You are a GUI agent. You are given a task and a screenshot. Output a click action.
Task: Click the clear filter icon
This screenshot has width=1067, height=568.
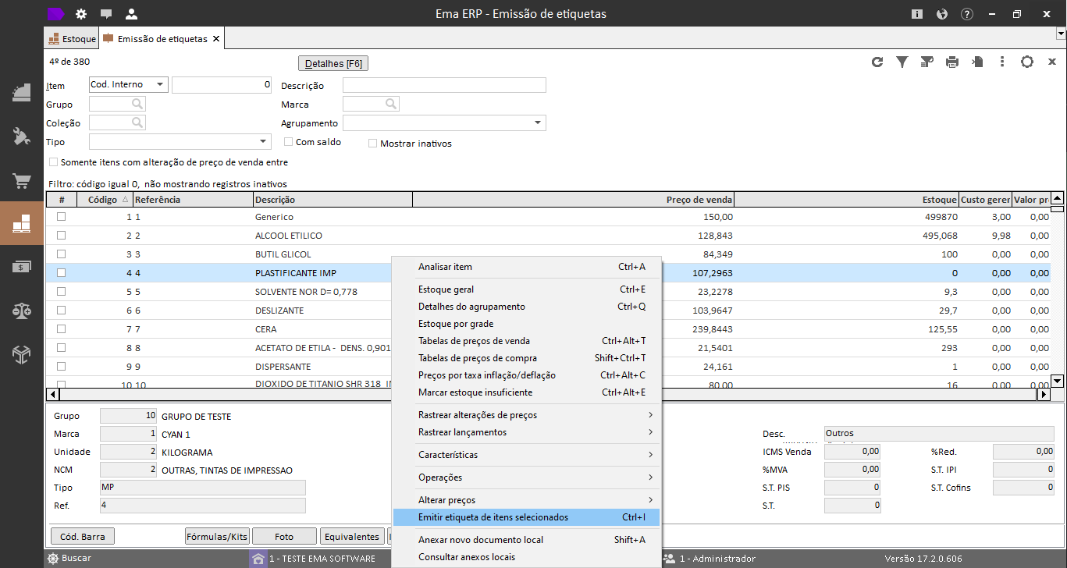[x=927, y=62]
